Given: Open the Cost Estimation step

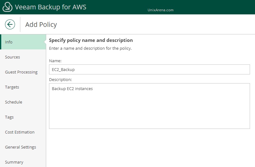Looking at the screenshot, I should tap(23, 132).
